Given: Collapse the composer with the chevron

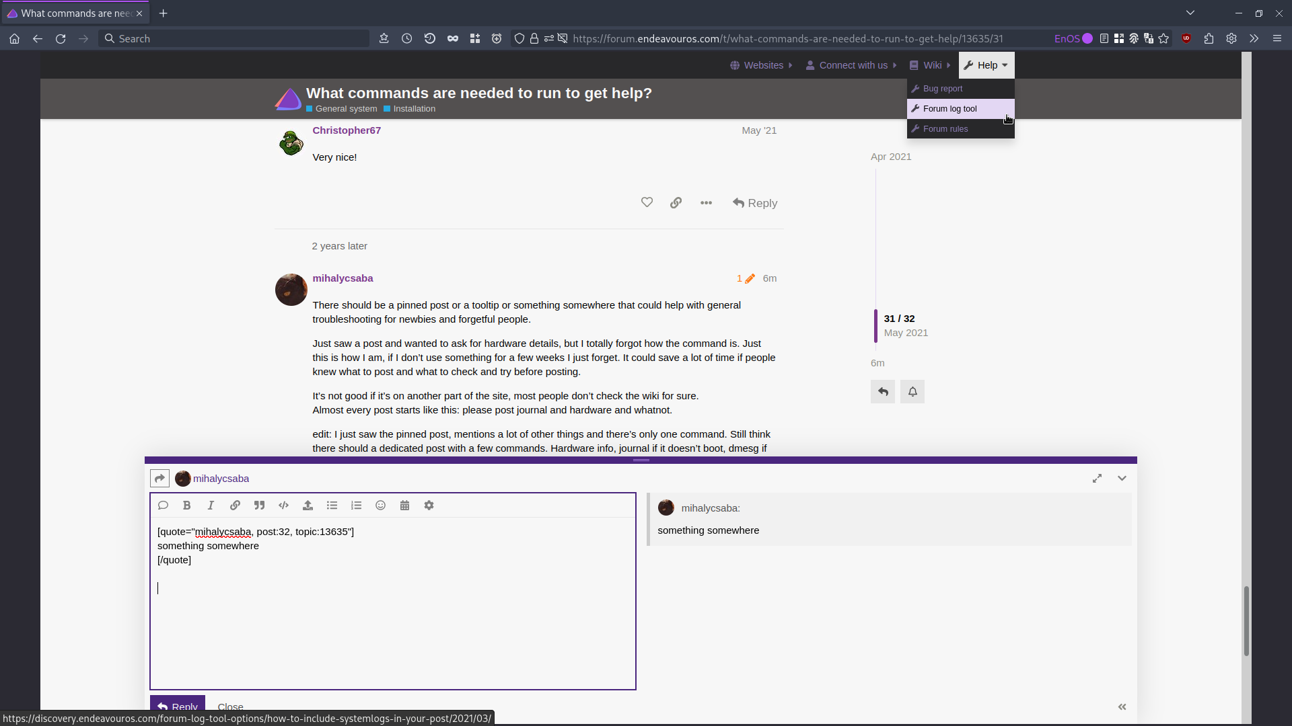Looking at the screenshot, I should point(1122,478).
